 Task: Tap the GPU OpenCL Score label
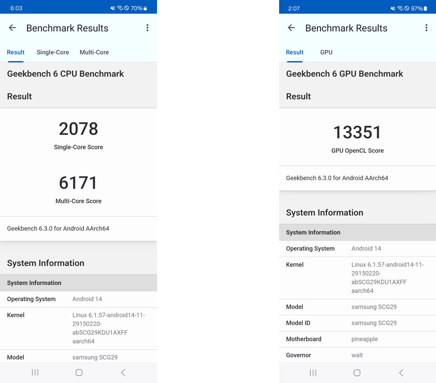tap(358, 150)
